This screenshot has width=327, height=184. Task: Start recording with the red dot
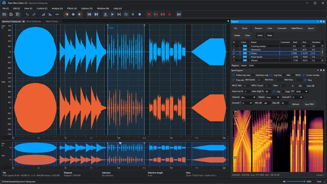coord(149,14)
